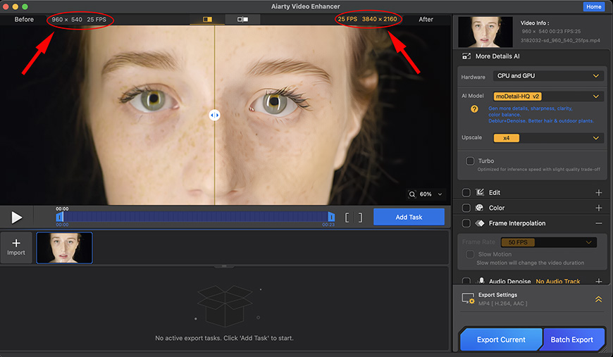
Task: Click the timeline end trim handle
Action: point(331,217)
